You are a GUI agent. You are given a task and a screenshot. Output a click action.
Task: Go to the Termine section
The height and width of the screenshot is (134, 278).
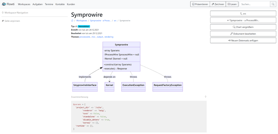tap(49, 4)
